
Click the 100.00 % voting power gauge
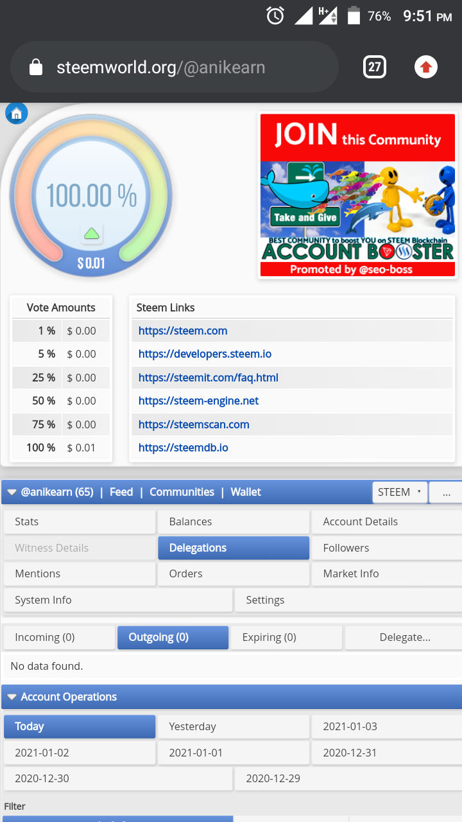click(91, 195)
